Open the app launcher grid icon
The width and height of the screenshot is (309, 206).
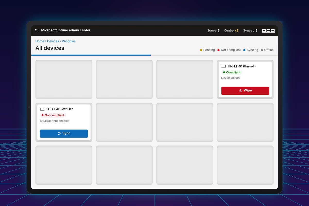[37, 30]
